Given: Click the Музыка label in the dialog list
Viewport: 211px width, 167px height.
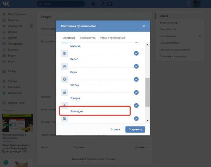Looking at the screenshot, I should 75,46.
